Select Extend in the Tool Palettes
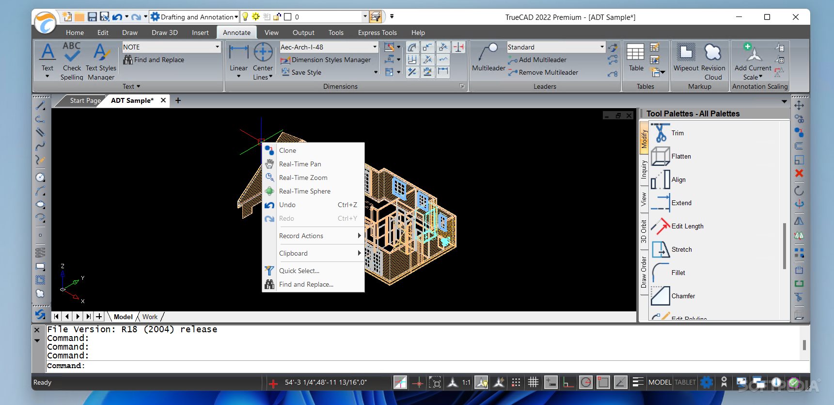834x405 pixels. click(671, 203)
